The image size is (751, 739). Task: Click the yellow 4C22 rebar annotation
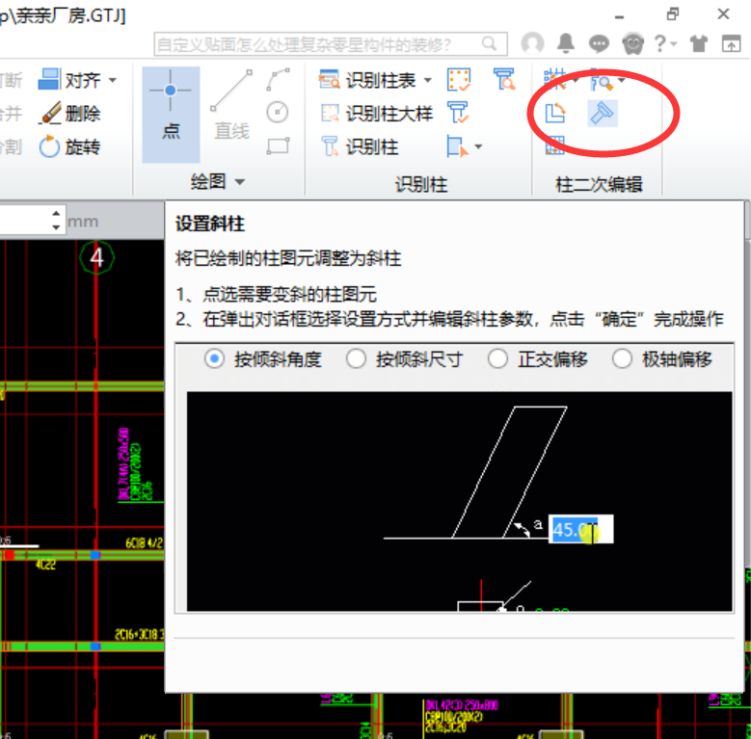(45, 565)
